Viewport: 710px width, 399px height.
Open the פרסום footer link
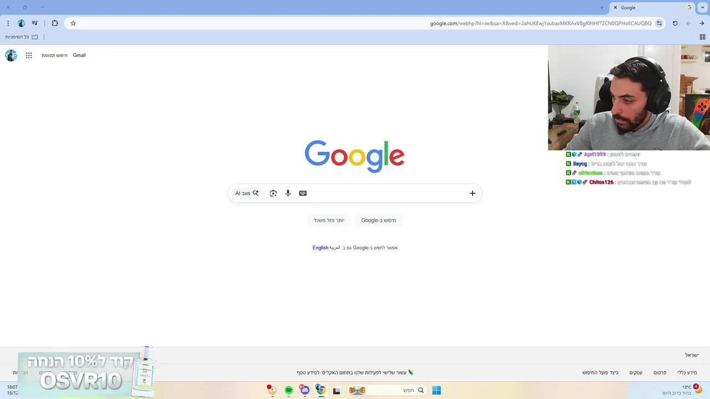(660, 372)
